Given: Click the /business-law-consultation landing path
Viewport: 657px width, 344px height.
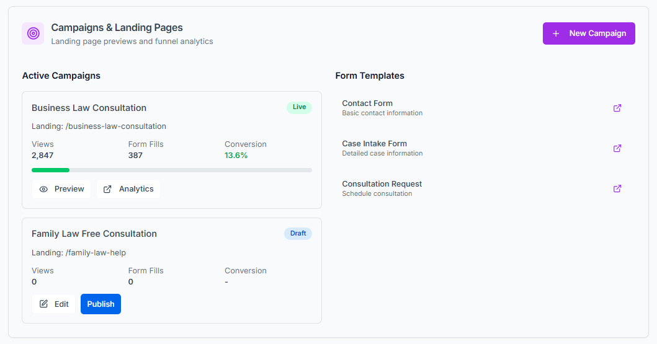Looking at the screenshot, I should click(115, 126).
